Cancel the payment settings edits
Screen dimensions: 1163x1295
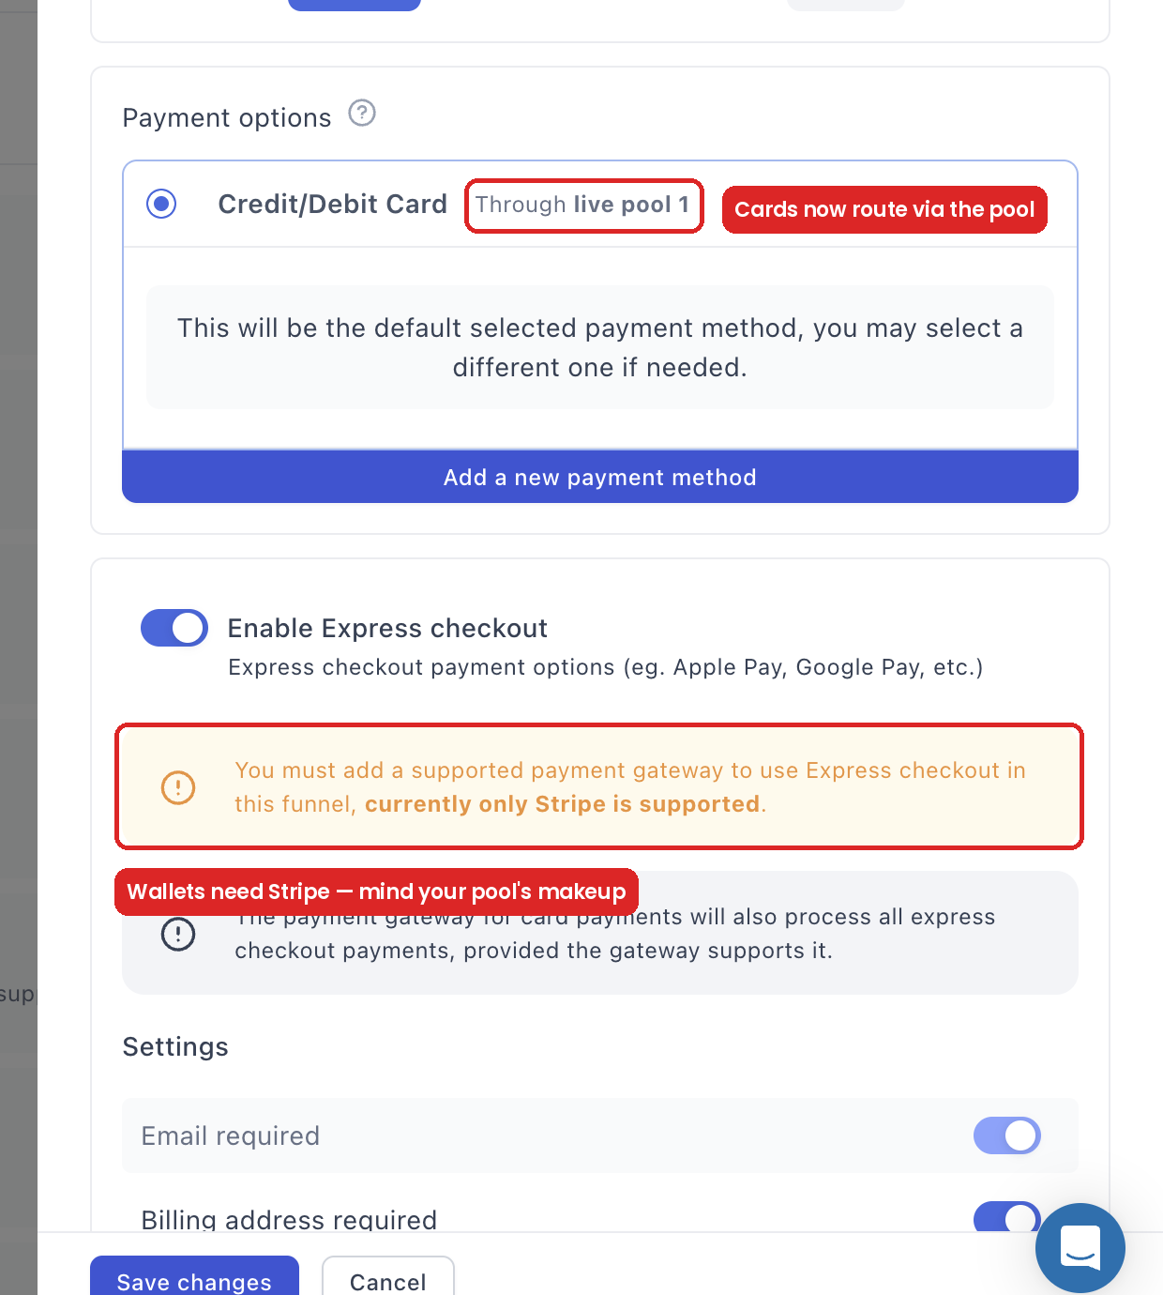(x=388, y=1276)
